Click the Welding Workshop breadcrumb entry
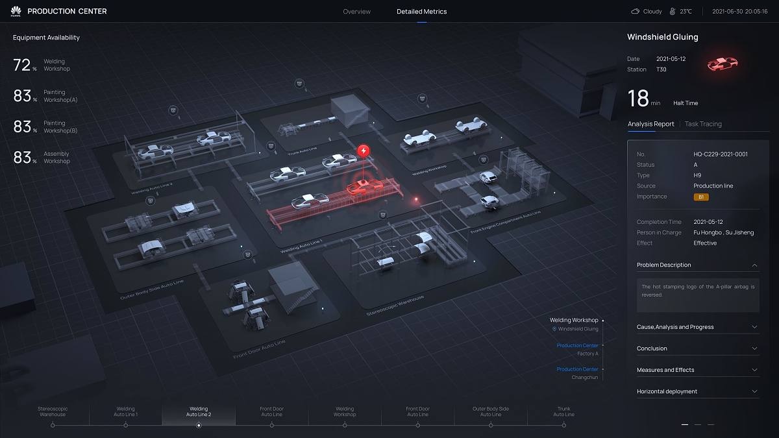Screen dimensions: 779x438 (574, 321)
